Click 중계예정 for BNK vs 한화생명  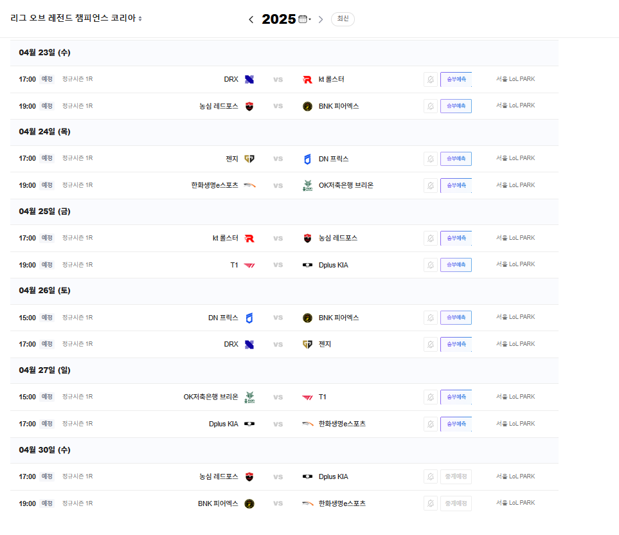point(456,503)
